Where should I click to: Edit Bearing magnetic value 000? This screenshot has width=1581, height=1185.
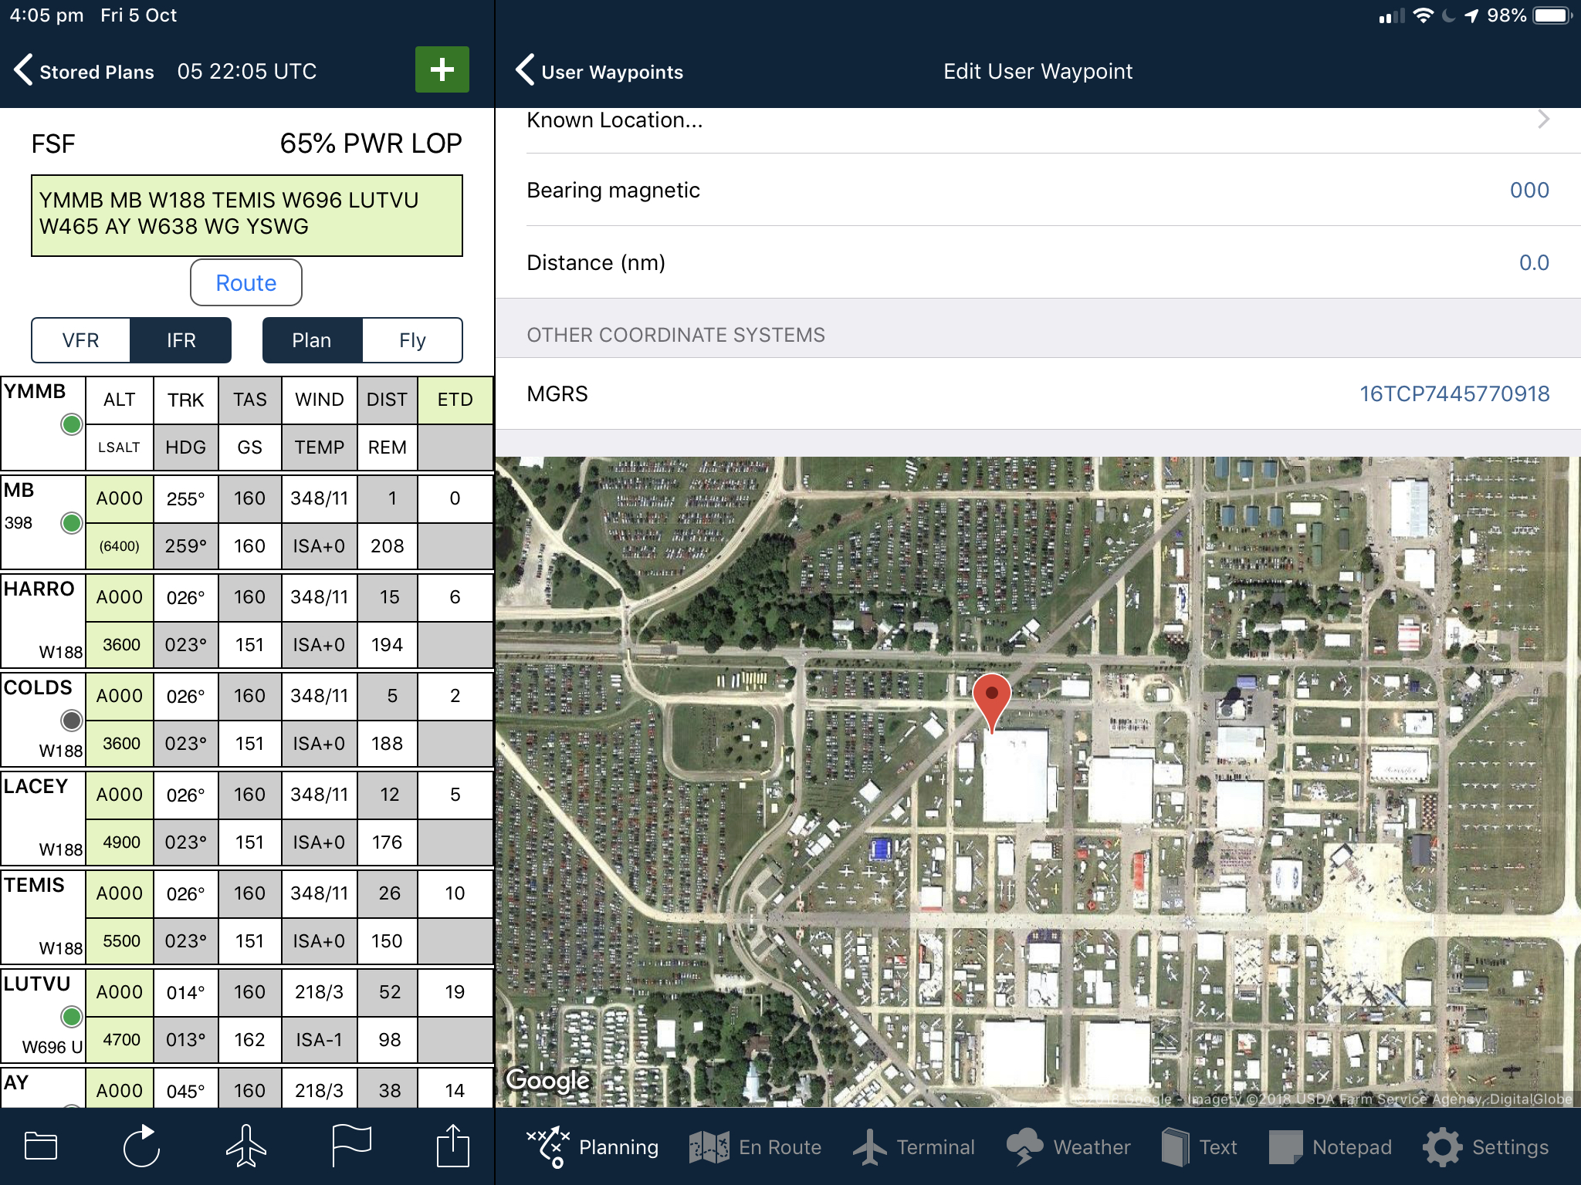(1529, 190)
